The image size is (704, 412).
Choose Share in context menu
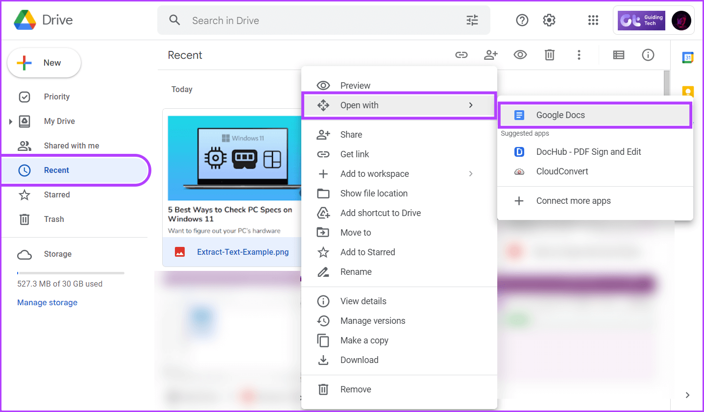tap(399, 134)
